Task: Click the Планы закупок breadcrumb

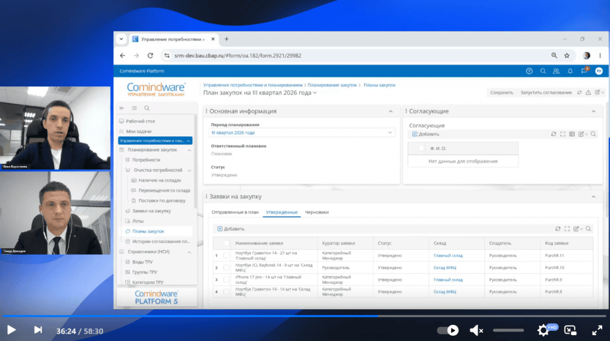Action: [x=379, y=85]
